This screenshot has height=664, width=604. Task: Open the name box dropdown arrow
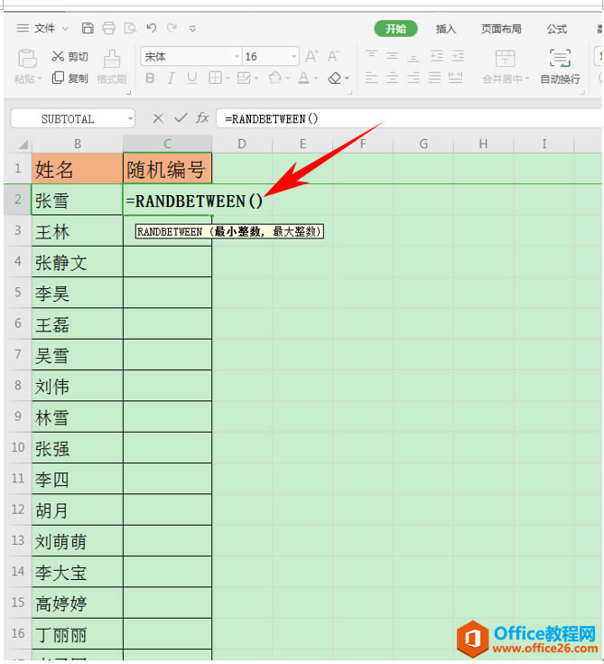[x=130, y=118]
